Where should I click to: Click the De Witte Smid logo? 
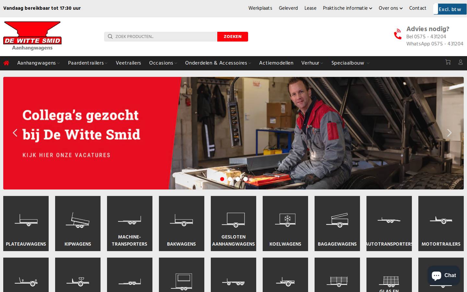coord(32,36)
